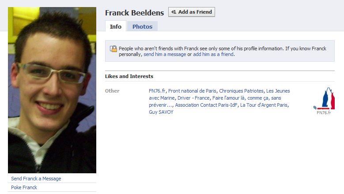
Task: Open Association Contact Paris-IdF page
Action: [x=206, y=105]
